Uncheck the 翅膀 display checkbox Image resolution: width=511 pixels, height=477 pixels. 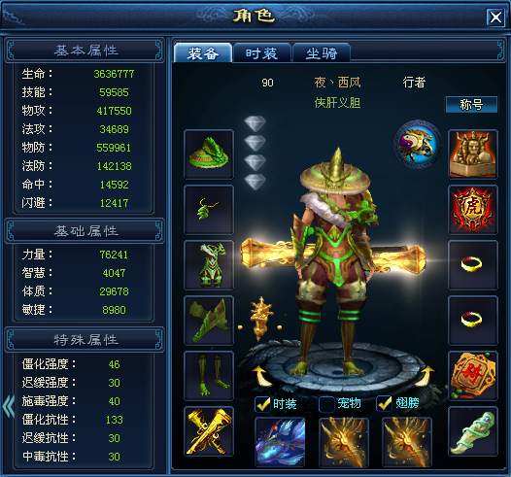(x=385, y=404)
